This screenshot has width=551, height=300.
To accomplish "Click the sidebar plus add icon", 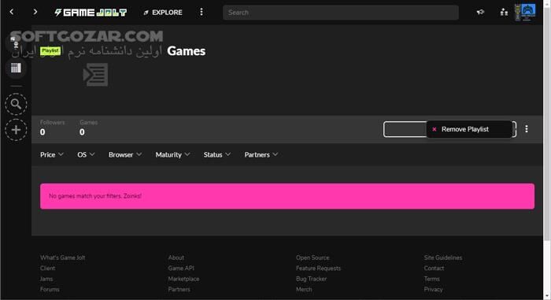I will pos(16,130).
